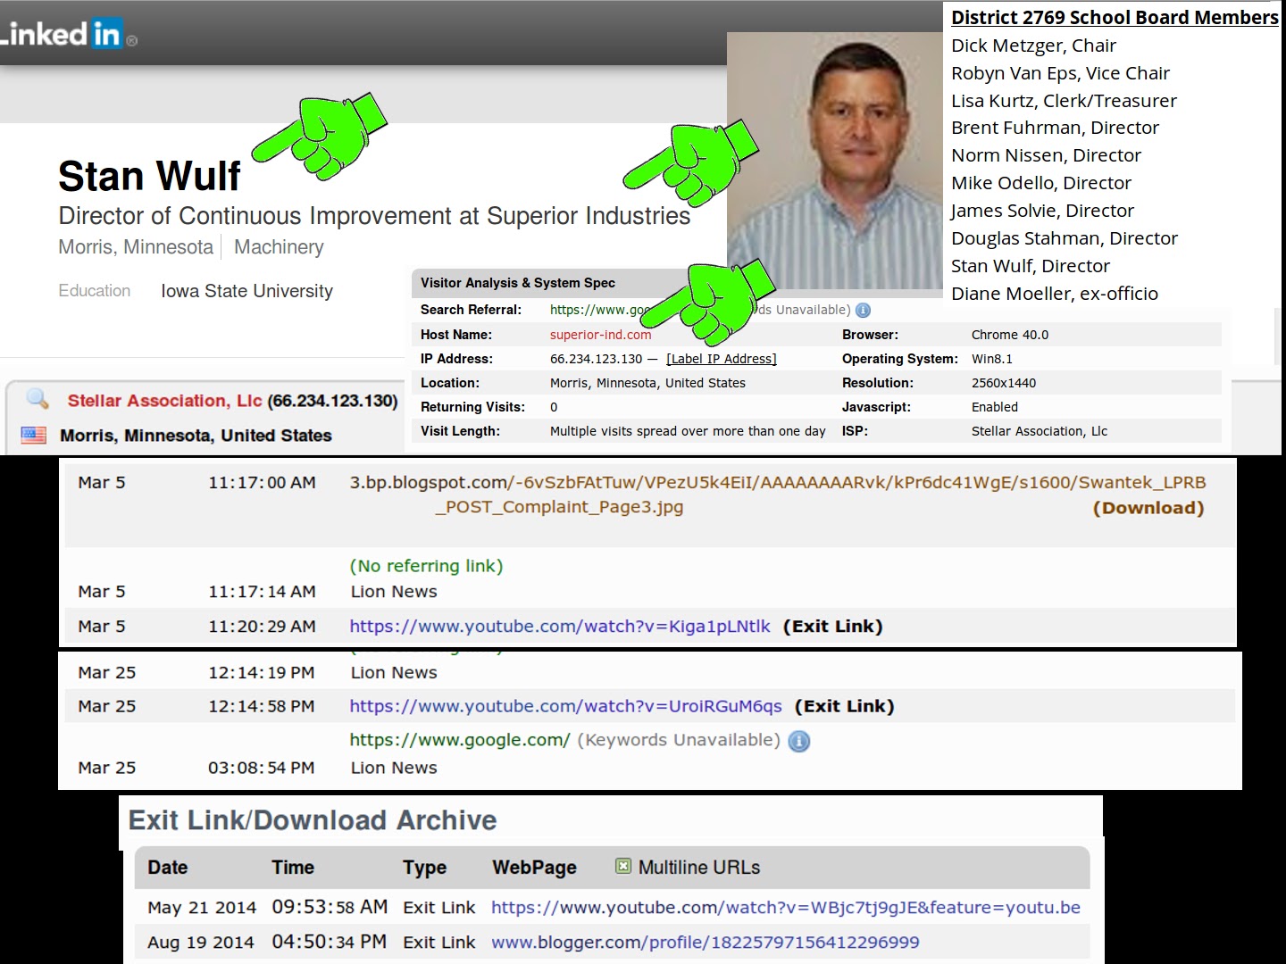1286x964 pixels.
Task: Open the blogger.com profile exit link
Action: coord(706,943)
